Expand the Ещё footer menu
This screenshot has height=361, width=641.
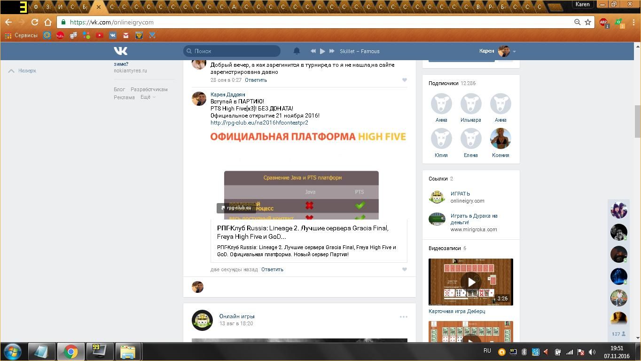[x=148, y=97]
